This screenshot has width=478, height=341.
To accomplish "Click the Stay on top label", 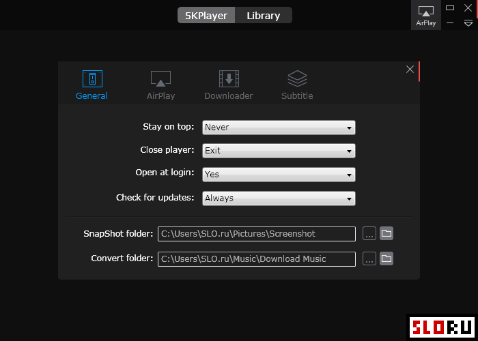I will 168,127.
